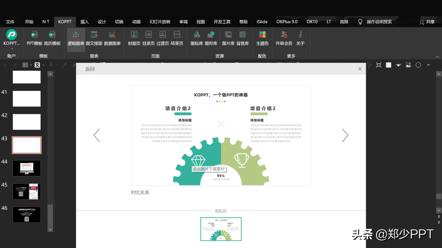The width and height of the screenshot is (442, 248).
Task: Click the 升级会员 upgrade membership icon
Action: point(284,34)
